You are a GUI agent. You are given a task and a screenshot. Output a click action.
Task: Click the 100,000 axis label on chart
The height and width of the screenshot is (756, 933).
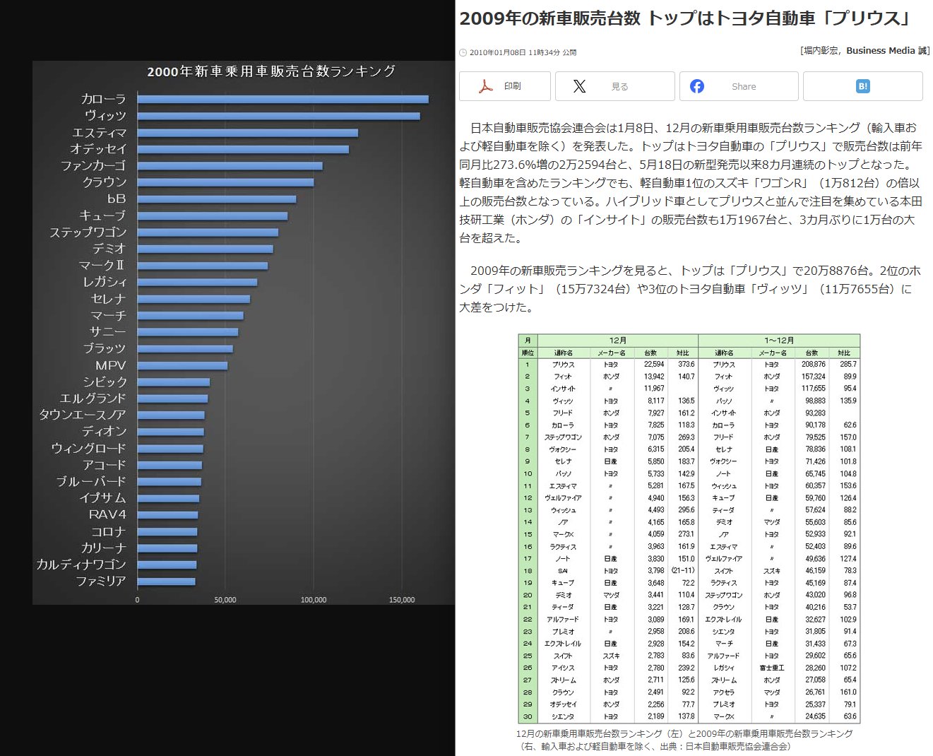314,600
